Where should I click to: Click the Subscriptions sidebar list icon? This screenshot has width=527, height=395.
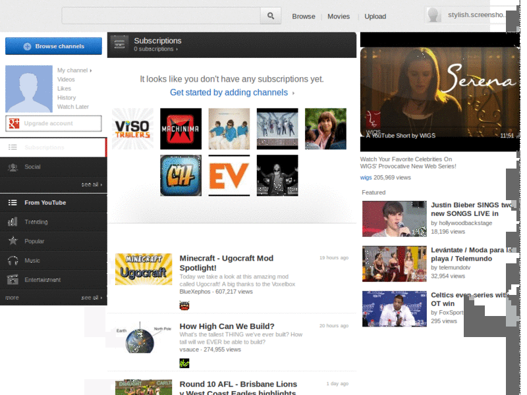13,147
